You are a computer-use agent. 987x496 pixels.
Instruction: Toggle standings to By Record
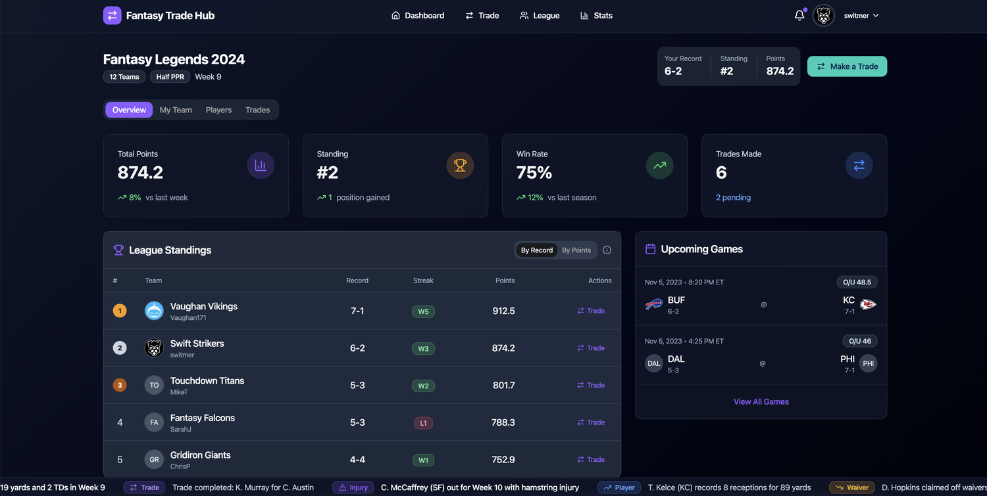coord(536,250)
